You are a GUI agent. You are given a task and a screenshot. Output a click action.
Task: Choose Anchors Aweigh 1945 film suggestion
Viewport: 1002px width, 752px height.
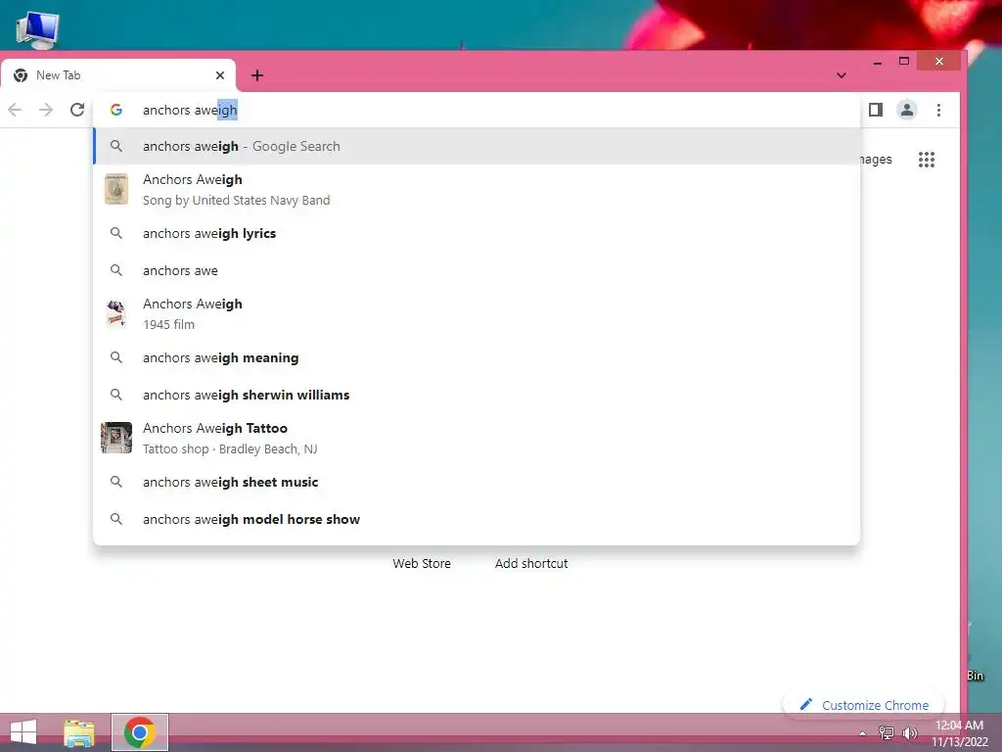point(477,314)
